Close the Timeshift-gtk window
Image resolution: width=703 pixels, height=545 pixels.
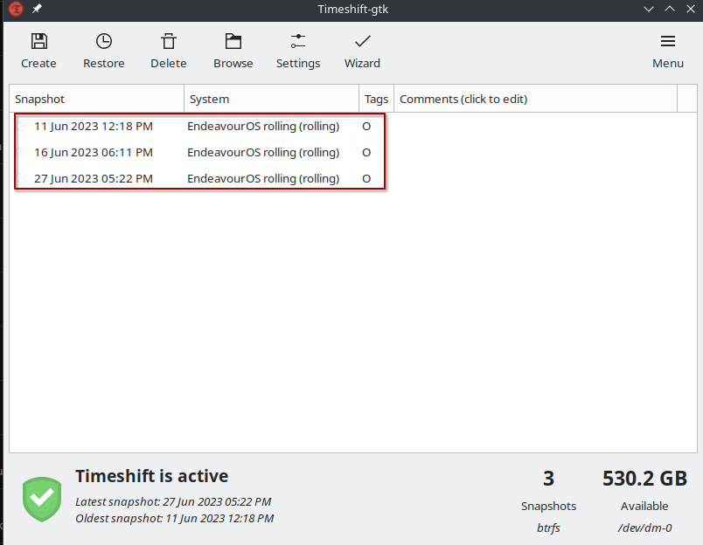pyautogui.click(x=691, y=9)
